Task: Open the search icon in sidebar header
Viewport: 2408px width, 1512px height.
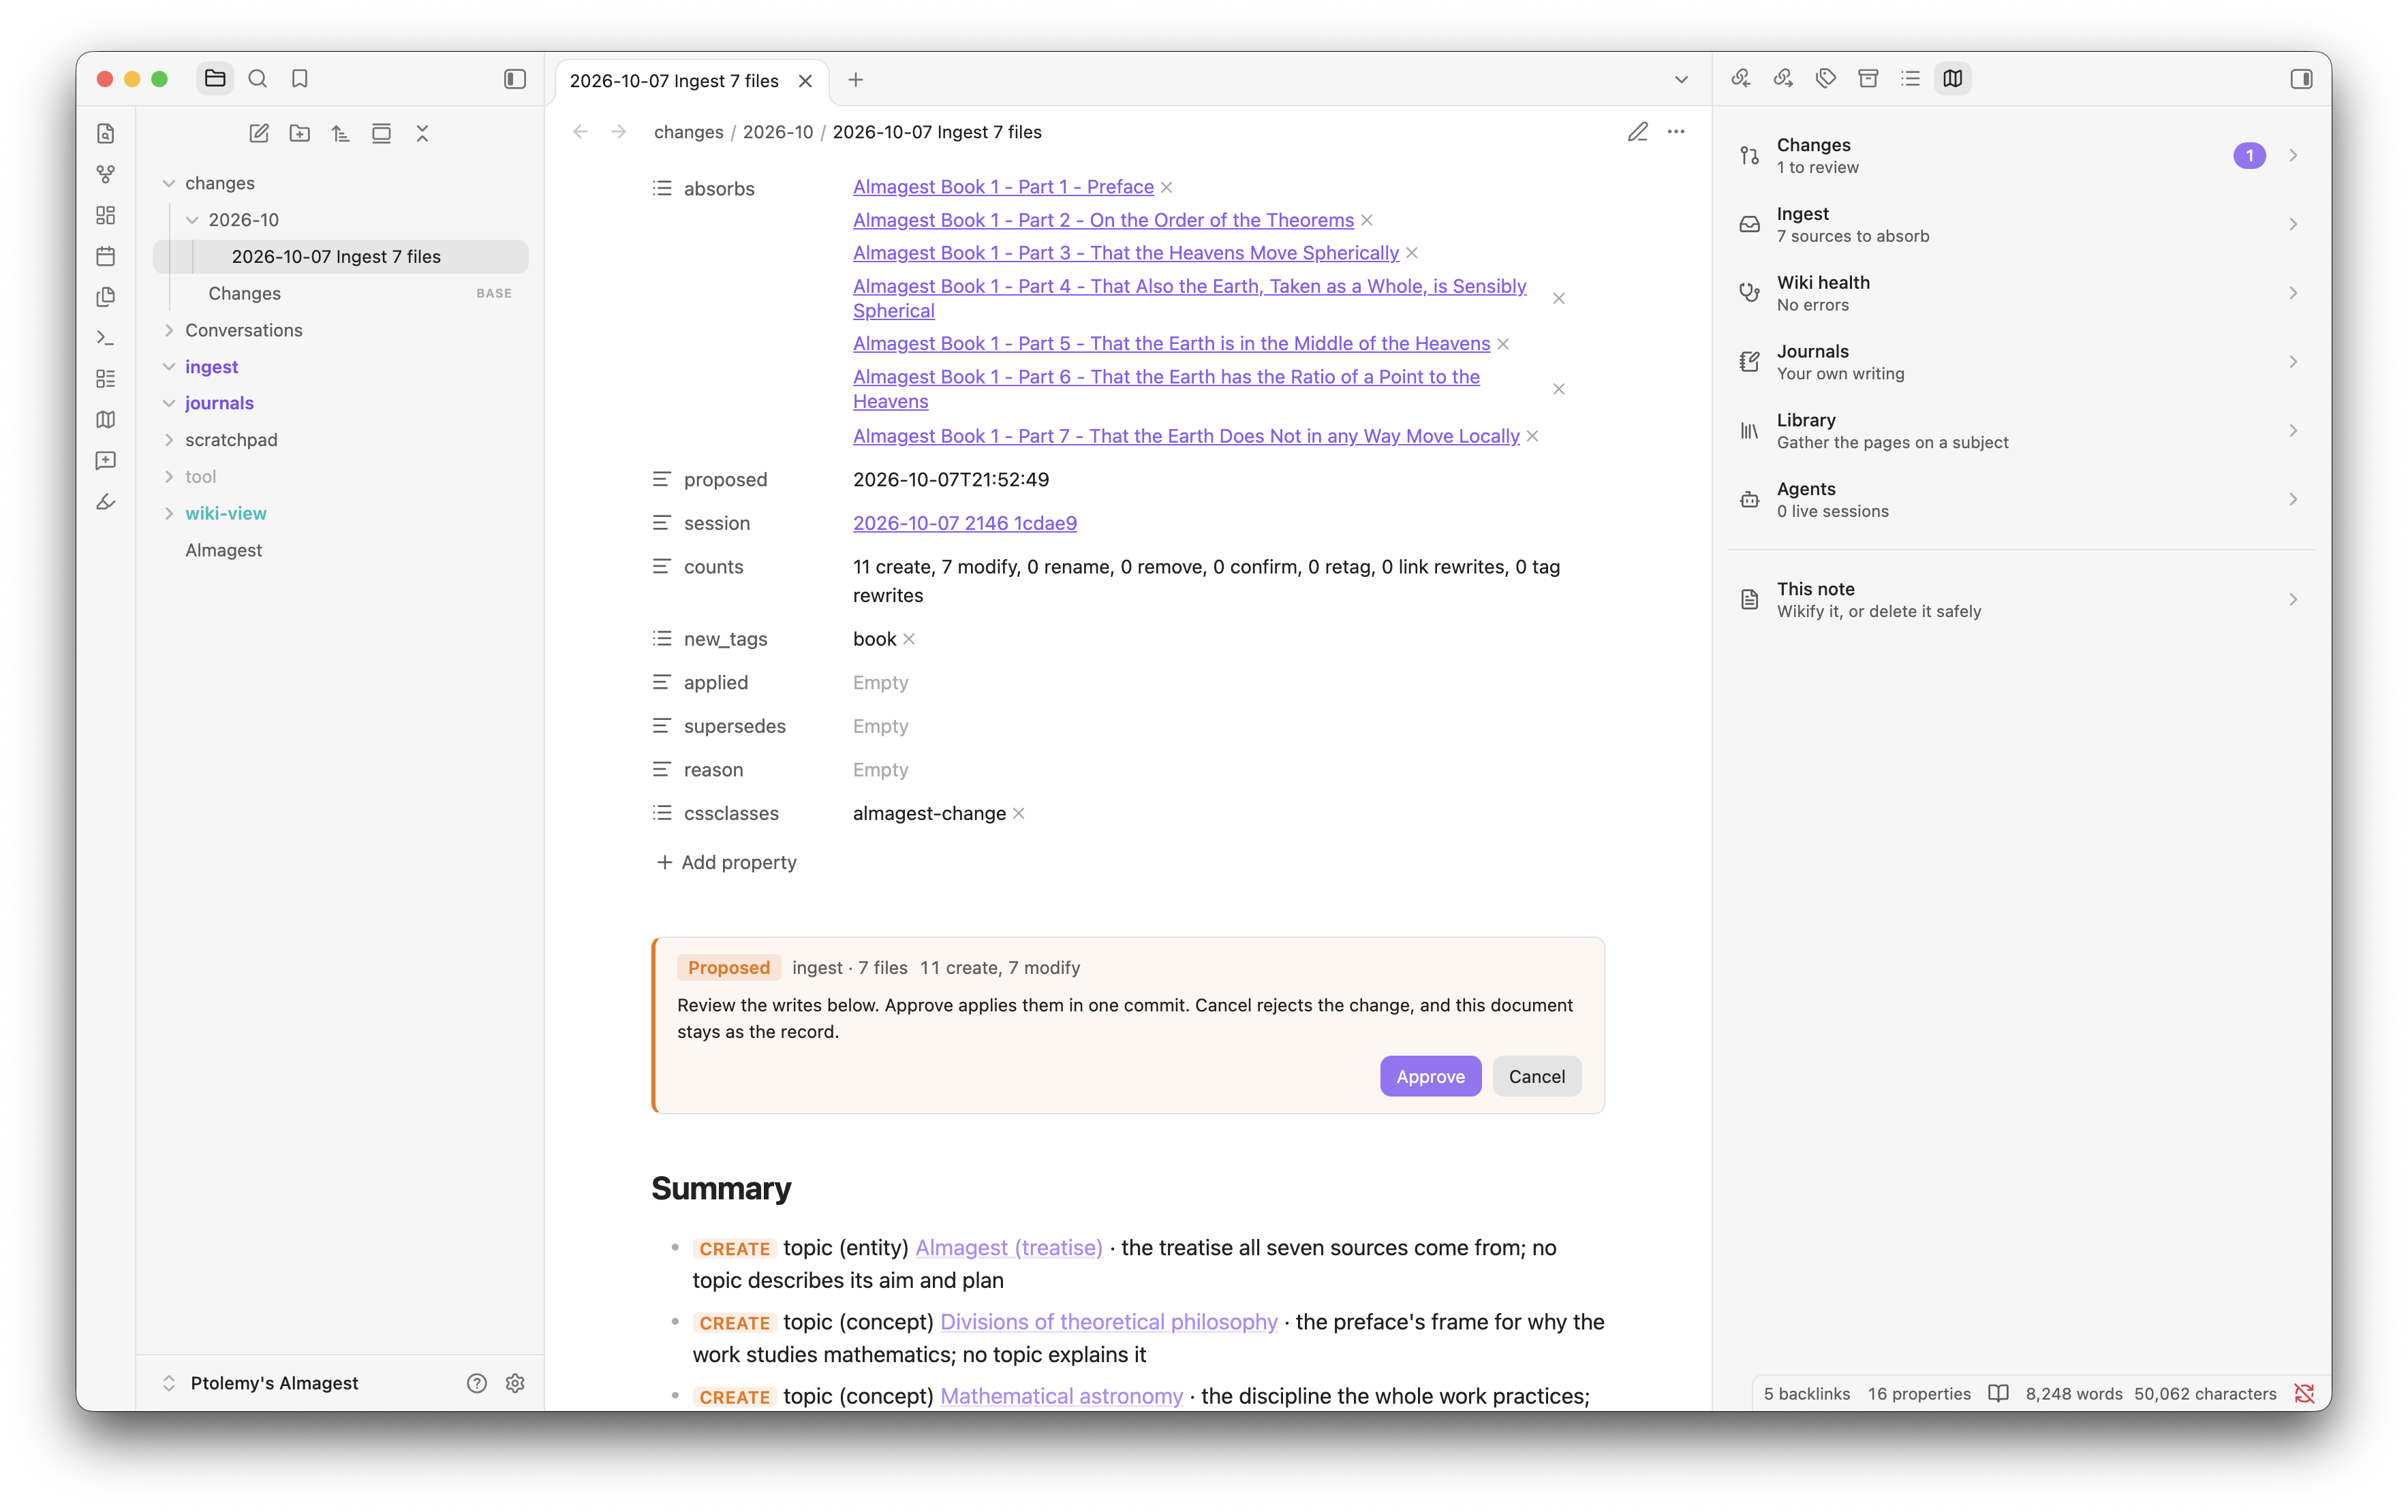Action: 257,78
